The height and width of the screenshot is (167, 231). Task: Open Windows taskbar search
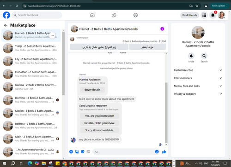pyautogui.click(x=13, y=163)
